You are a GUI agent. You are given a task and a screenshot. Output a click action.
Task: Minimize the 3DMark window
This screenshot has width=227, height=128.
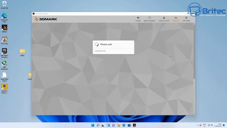[x=182, y=14]
